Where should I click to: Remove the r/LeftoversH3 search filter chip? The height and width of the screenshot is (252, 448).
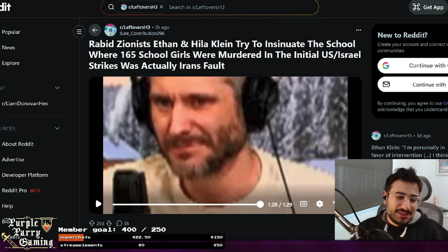click(x=161, y=7)
